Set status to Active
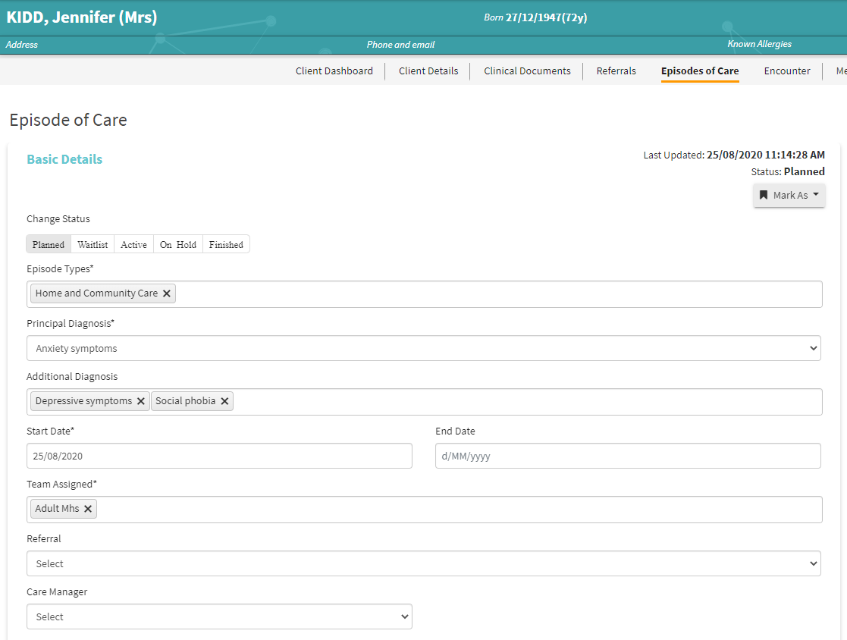This screenshot has width=847, height=640. point(133,244)
